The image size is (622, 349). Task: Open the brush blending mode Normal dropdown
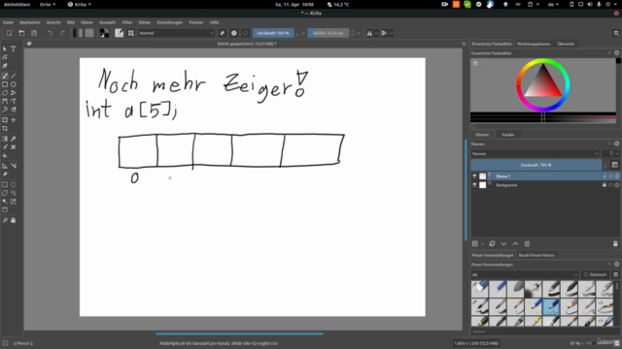coord(176,33)
